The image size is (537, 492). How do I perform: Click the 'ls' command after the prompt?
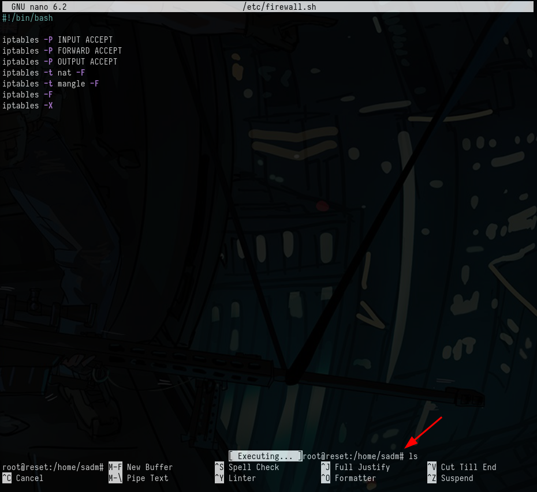click(413, 456)
